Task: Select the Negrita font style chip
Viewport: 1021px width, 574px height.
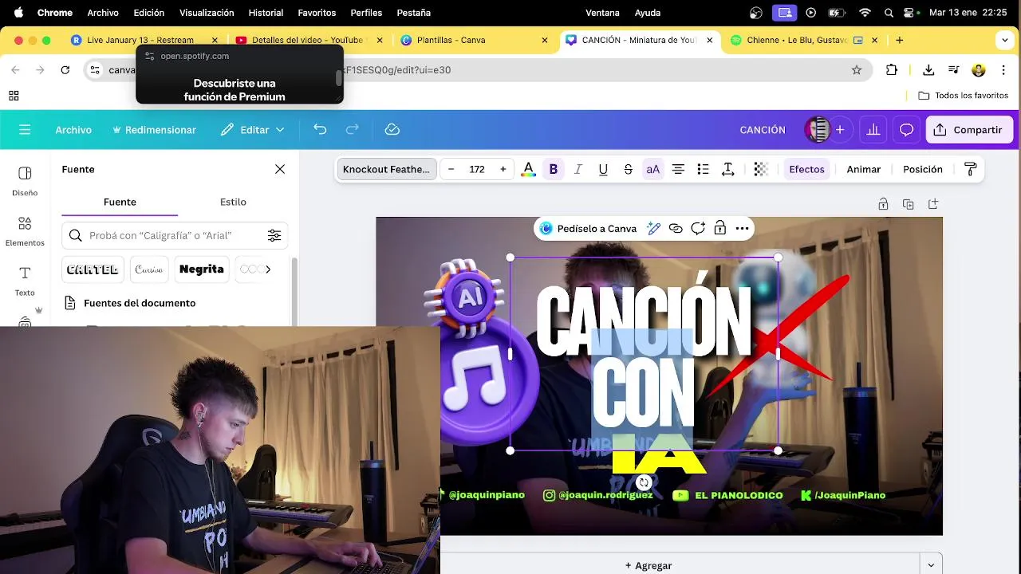Action: tap(201, 269)
